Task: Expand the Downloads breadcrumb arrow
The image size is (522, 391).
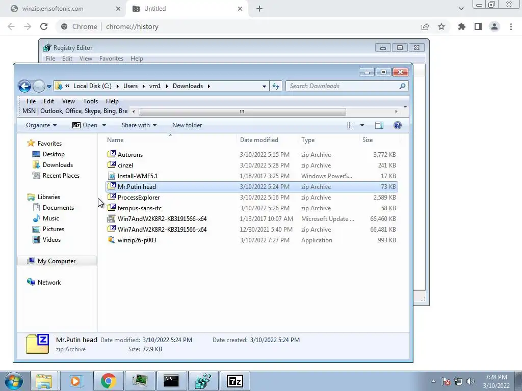Action: click(208, 86)
